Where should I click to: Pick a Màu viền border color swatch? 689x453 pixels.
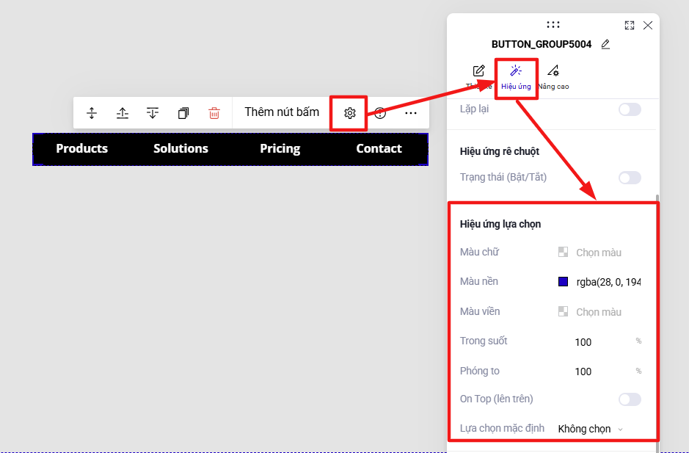coord(563,311)
